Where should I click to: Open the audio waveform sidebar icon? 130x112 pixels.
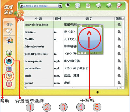pos(9,24)
